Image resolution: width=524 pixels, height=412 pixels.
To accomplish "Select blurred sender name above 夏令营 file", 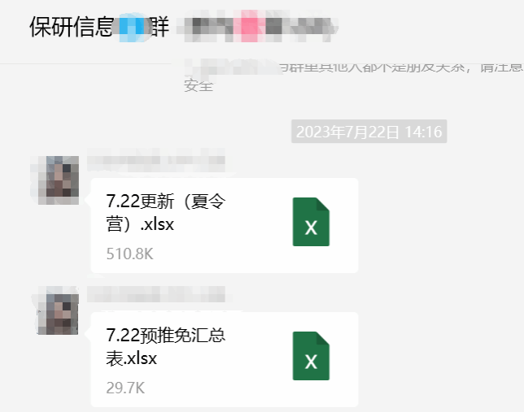I will [x=156, y=159].
